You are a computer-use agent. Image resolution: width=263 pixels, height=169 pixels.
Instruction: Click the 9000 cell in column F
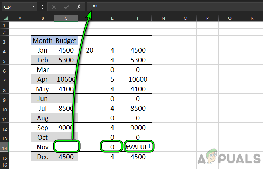pos(138,128)
